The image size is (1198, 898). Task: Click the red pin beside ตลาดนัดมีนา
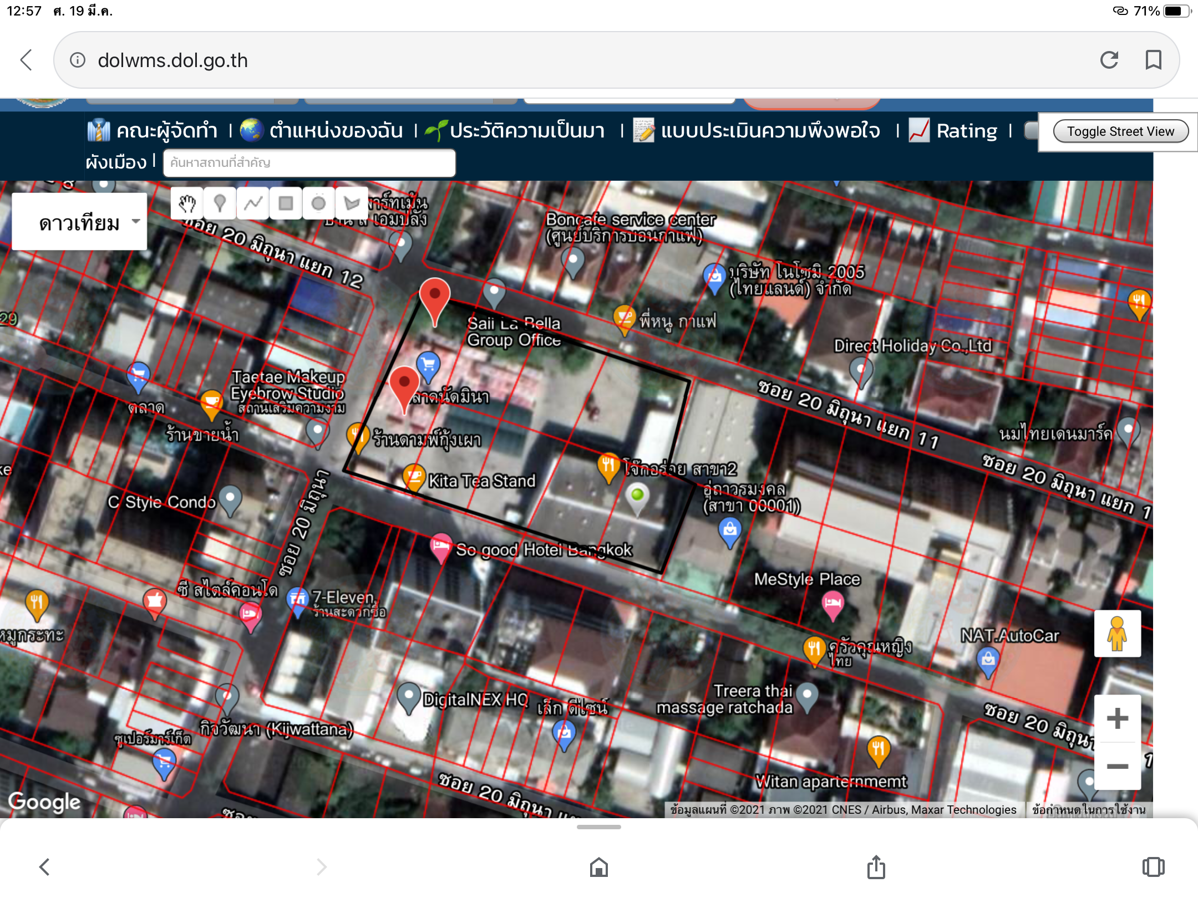point(404,390)
